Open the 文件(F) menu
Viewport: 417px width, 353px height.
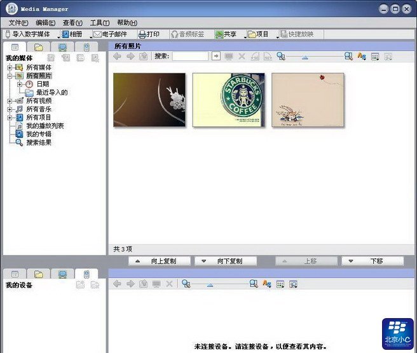(18, 23)
